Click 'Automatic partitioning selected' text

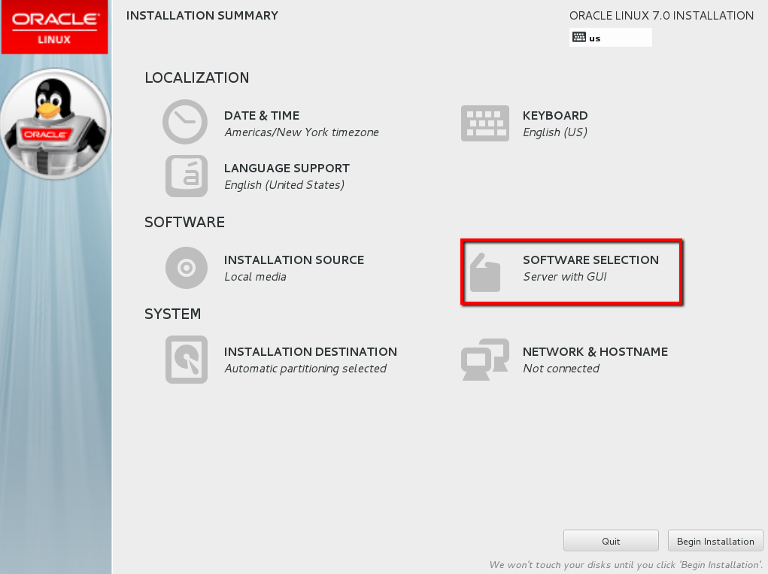[305, 369]
